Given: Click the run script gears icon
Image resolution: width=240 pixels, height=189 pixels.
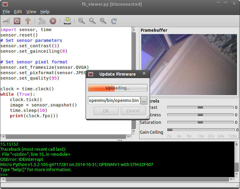Looking at the screenshot, I should 42,21.
